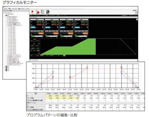Open the waveform trend monitor toolbar icon

(43, 11)
